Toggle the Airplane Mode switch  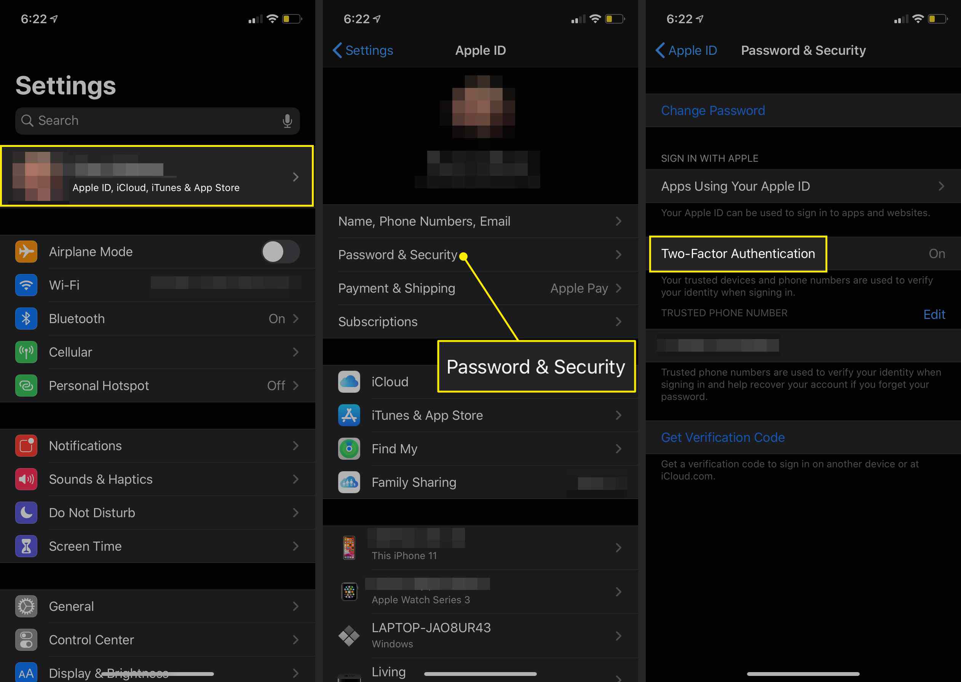281,252
